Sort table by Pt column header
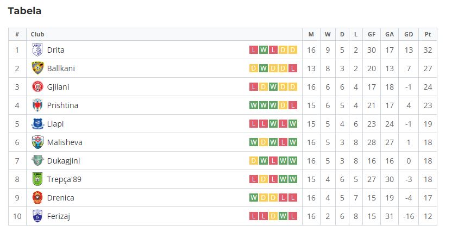 coord(428,34)
